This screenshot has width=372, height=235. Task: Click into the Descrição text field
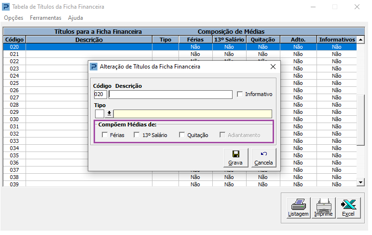click(171, 95)
